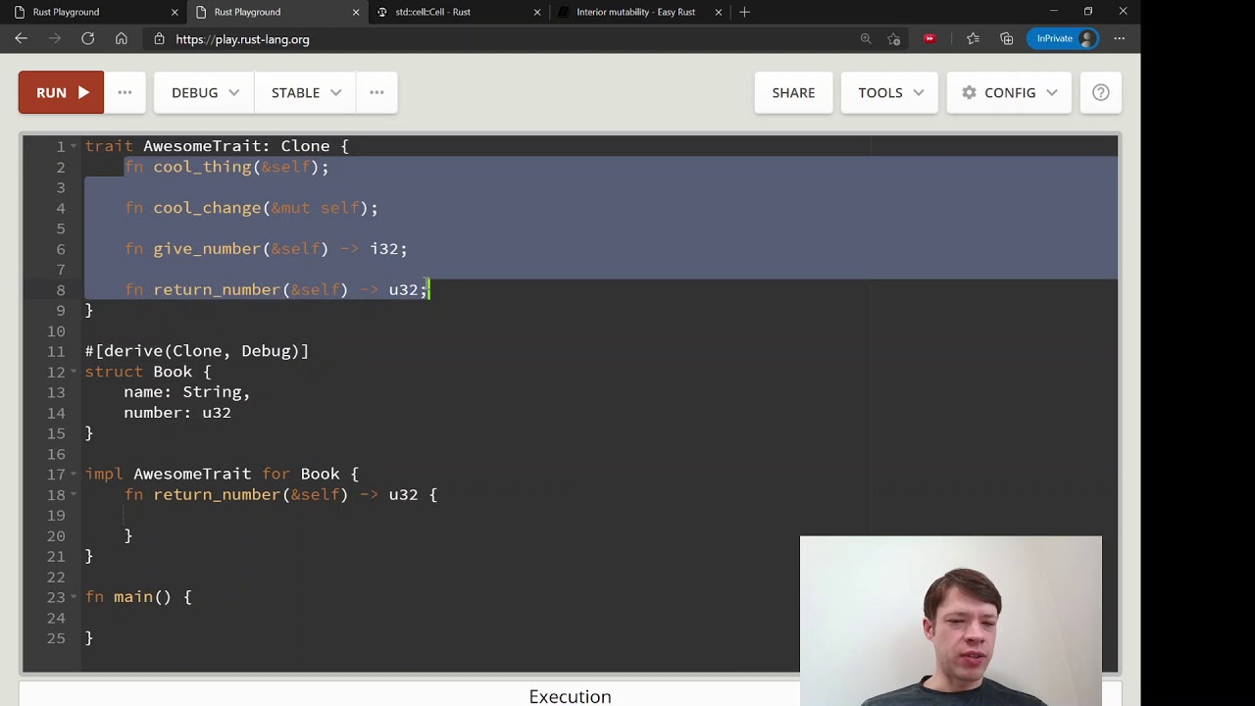Collapse the fn main fold arrow on line 23
The image size is (1255, 706).
click(x=74, y=597)
